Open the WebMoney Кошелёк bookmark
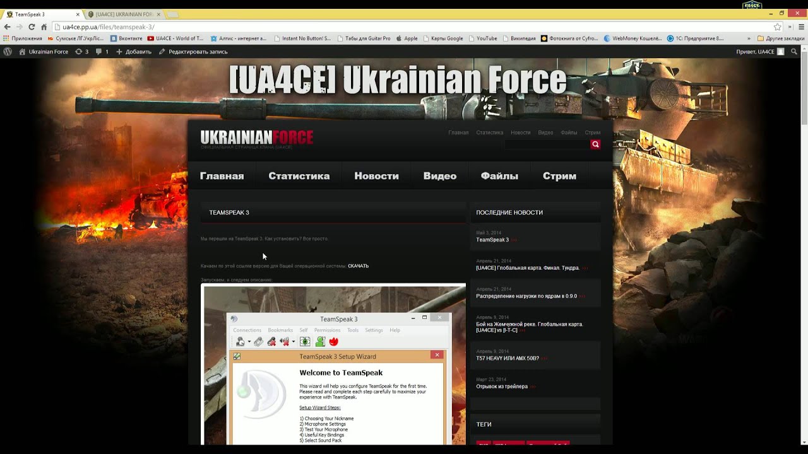Image resolution: width=808 pixels, height=454 pixels. (x=633, y=38)
